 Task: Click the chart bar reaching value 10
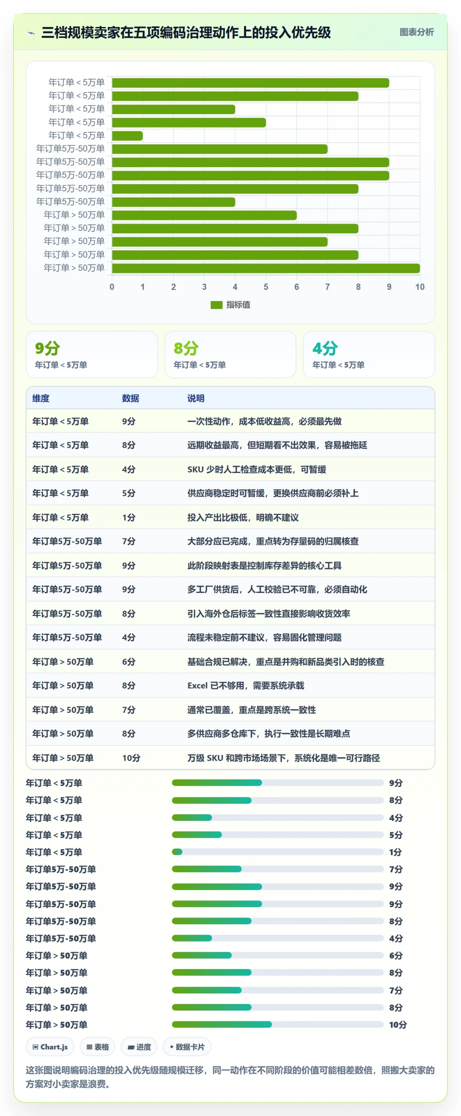coord(266,268)
